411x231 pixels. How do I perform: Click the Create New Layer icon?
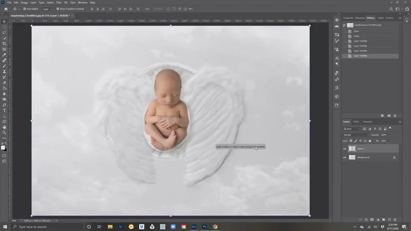389,219
